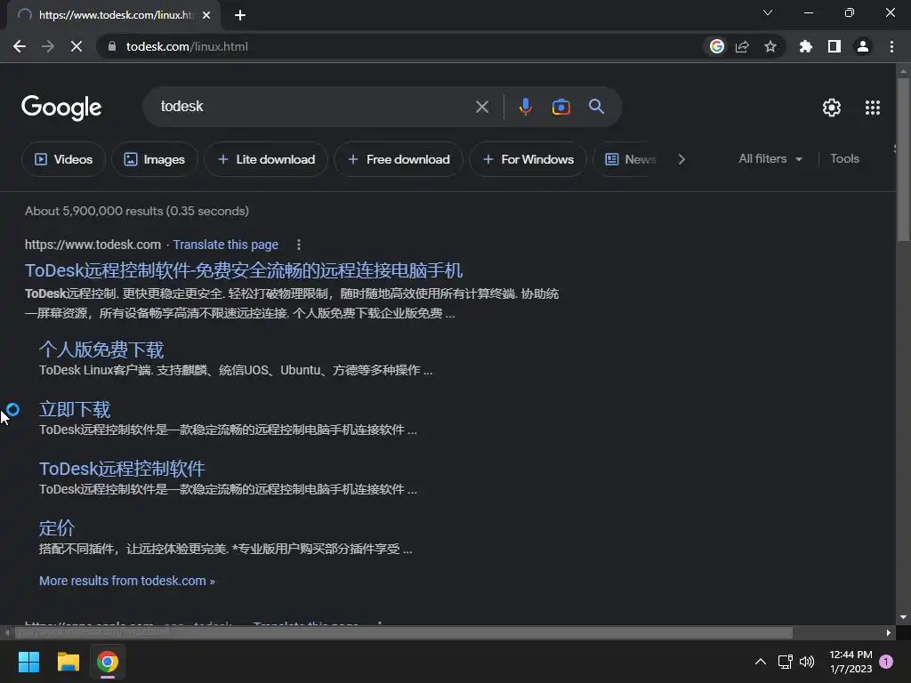This screenshot has width=911, height=683.
Task: Open the Windows Start menu
Action: coord(28,662)
